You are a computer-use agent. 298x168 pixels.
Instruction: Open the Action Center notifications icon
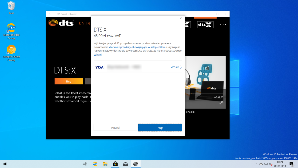pos(292,164)
